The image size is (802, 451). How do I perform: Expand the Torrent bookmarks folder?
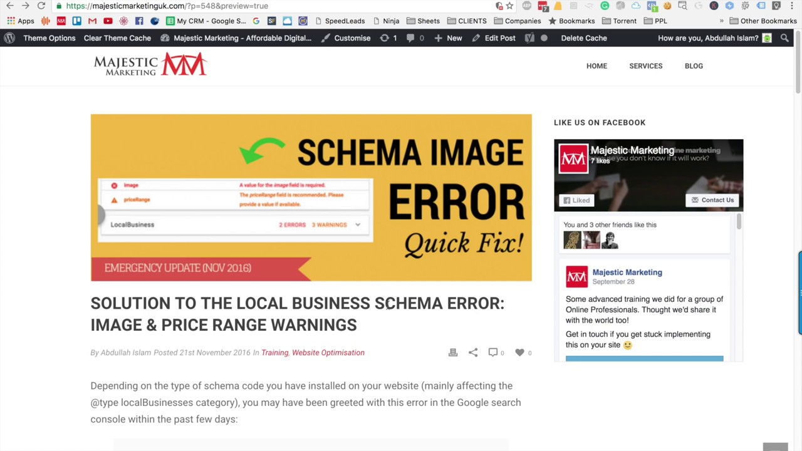619,21
